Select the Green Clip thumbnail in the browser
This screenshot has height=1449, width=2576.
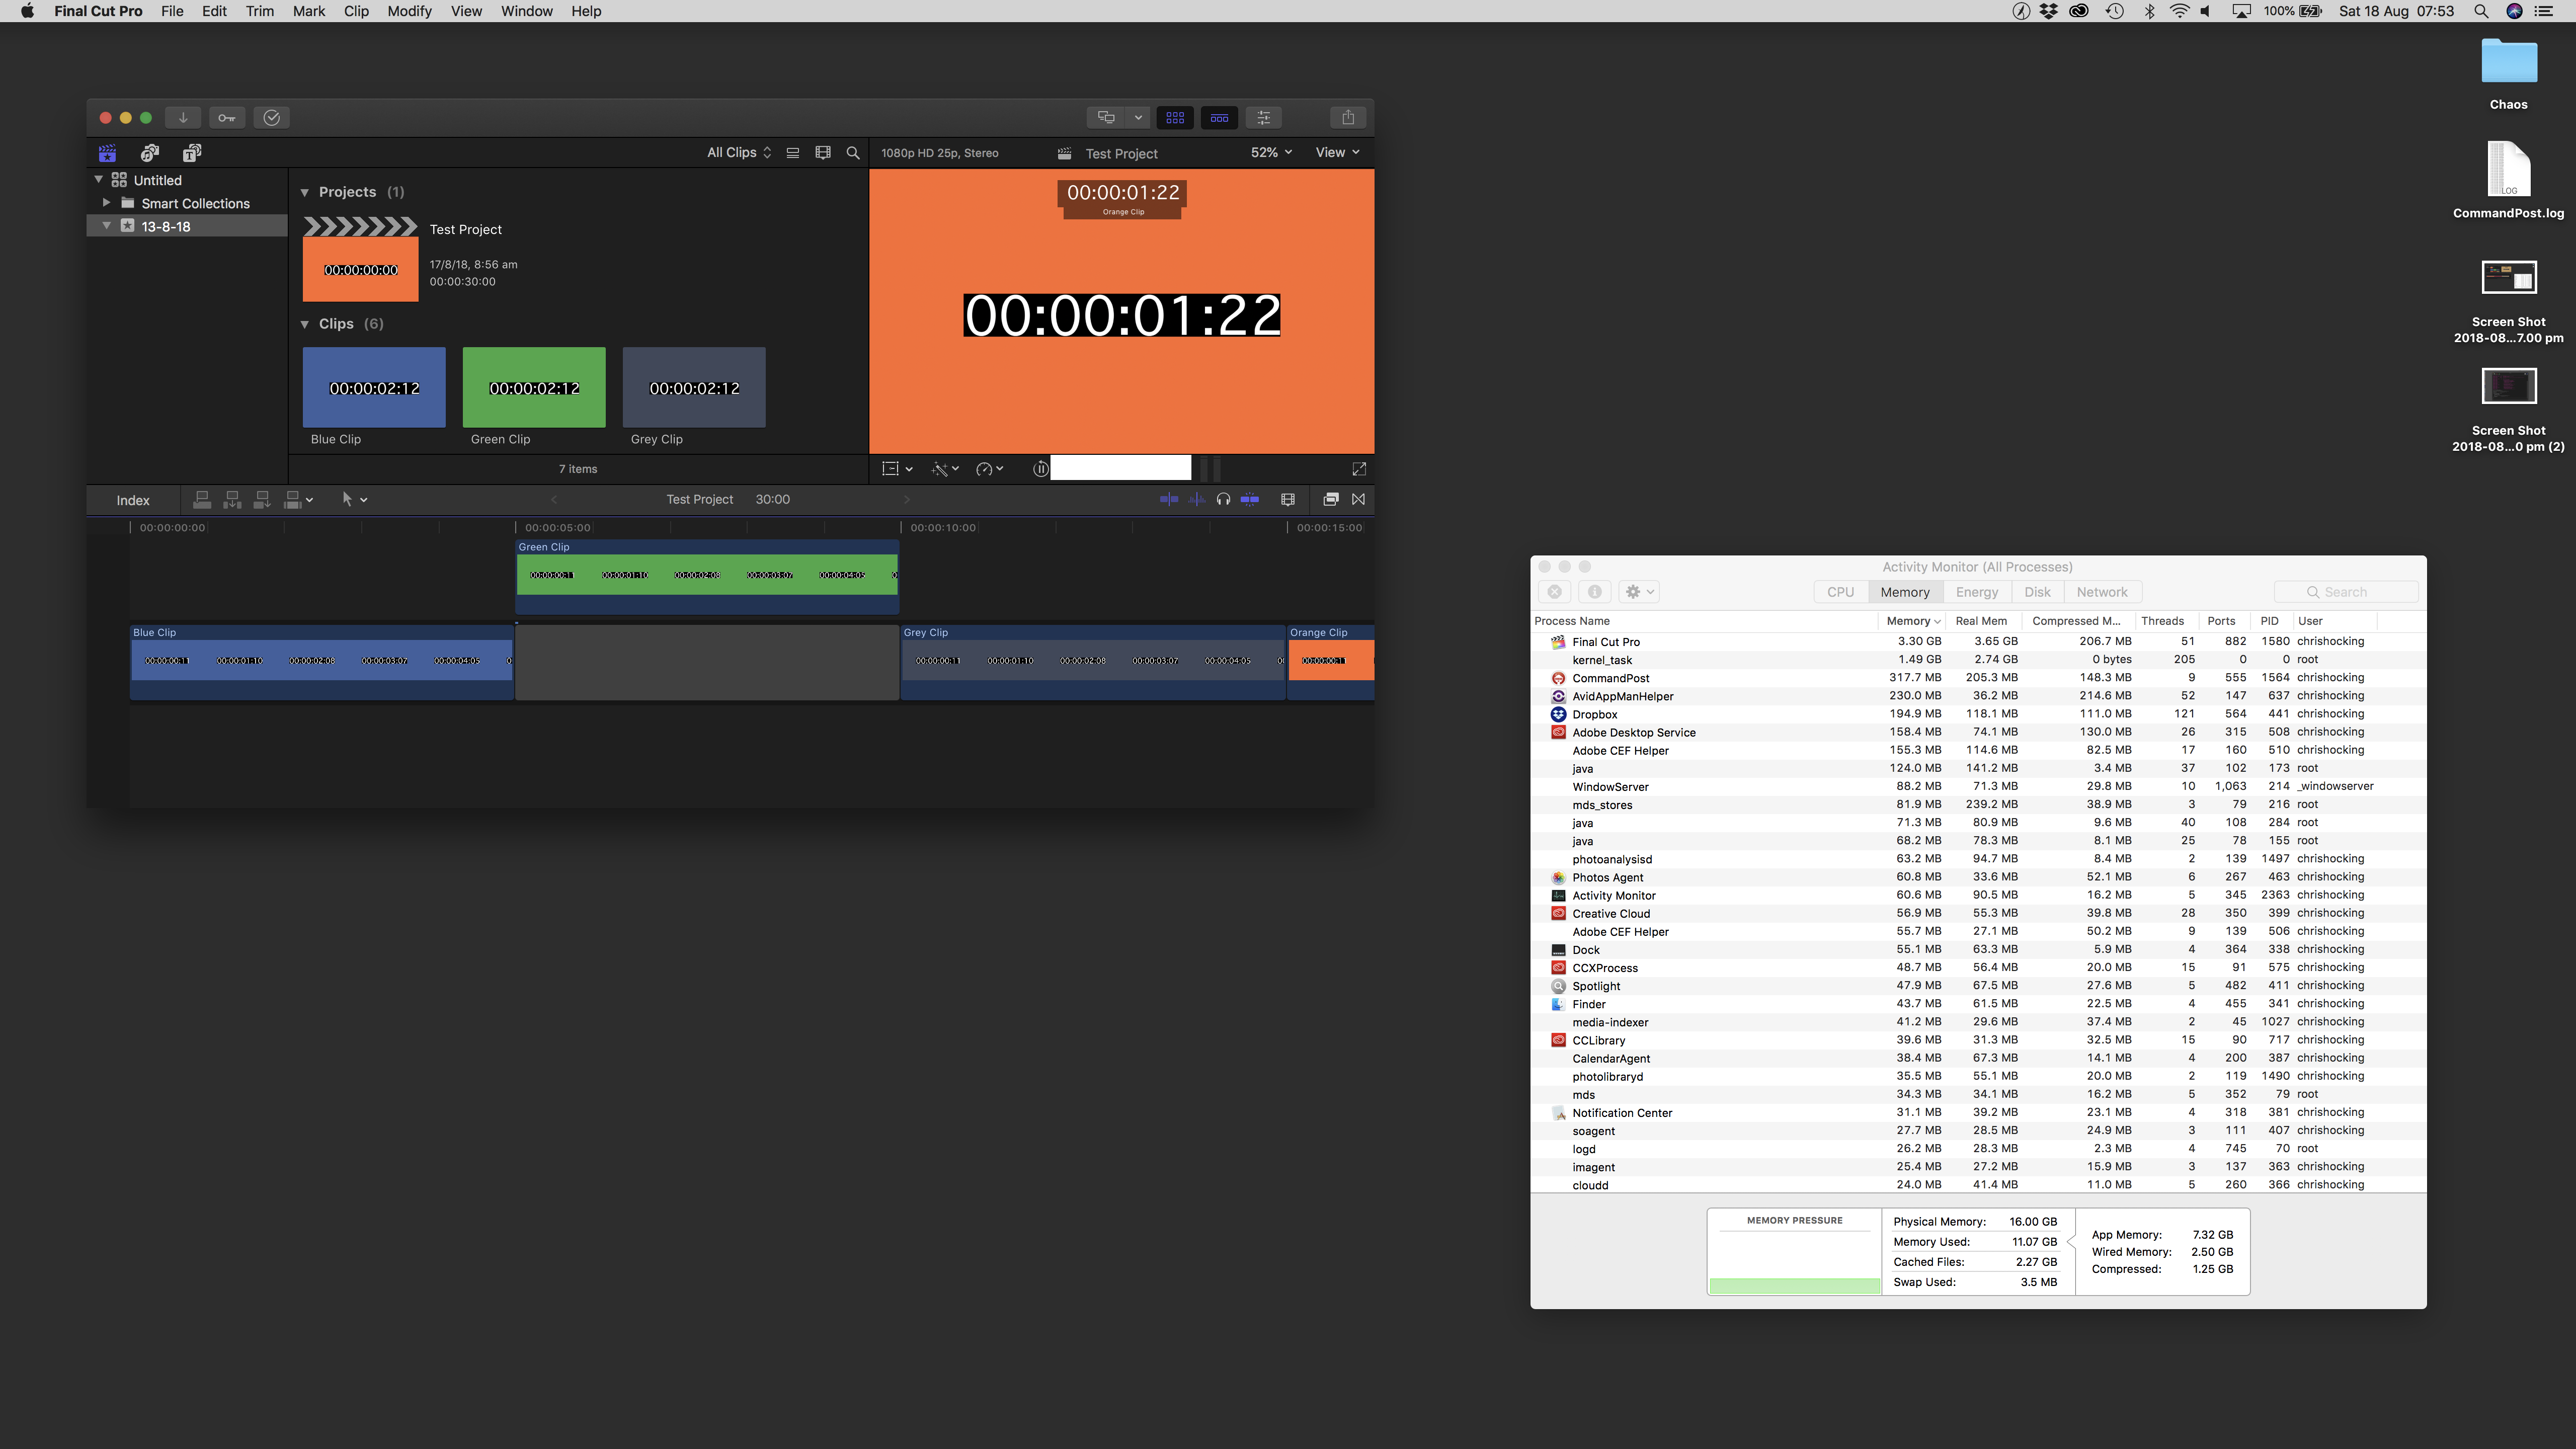[533, 387]
